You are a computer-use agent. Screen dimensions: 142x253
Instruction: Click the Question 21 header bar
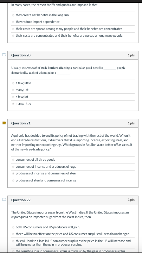pos(73,123)
